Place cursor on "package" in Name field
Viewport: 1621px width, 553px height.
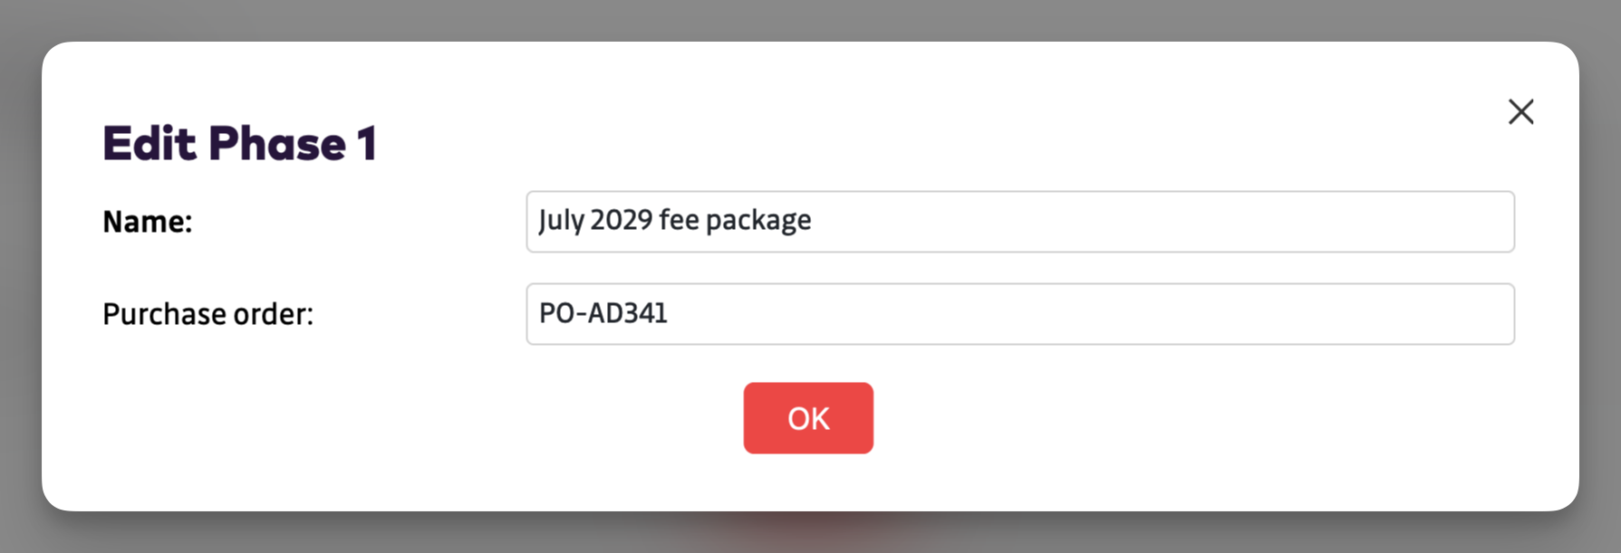758,221
